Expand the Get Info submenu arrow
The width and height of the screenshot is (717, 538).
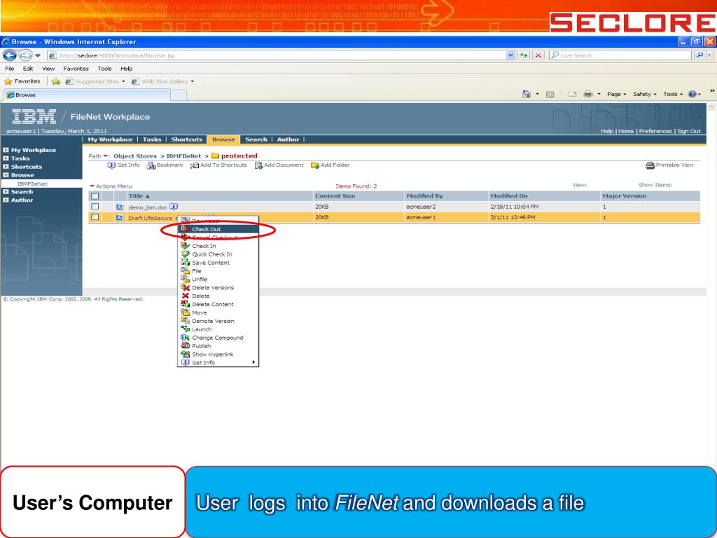click(x=253, y=362)
